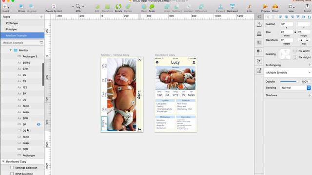
Task: Open the Multiple Symbols dropdown
Action: coord(288,72)
